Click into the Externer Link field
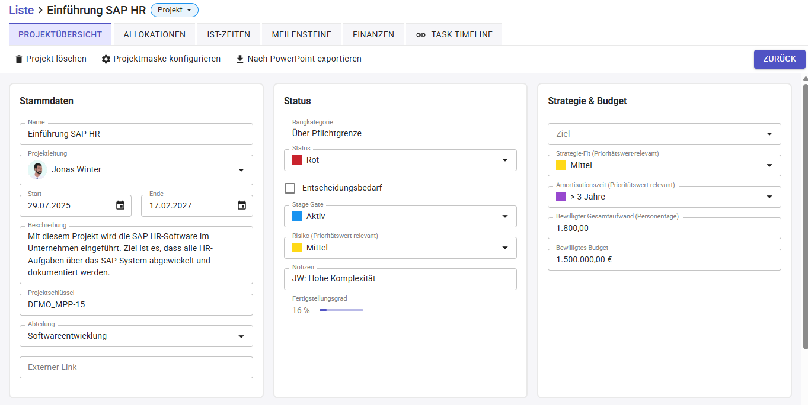The height and width of the screenshot is (405, 808). point(136,367)
